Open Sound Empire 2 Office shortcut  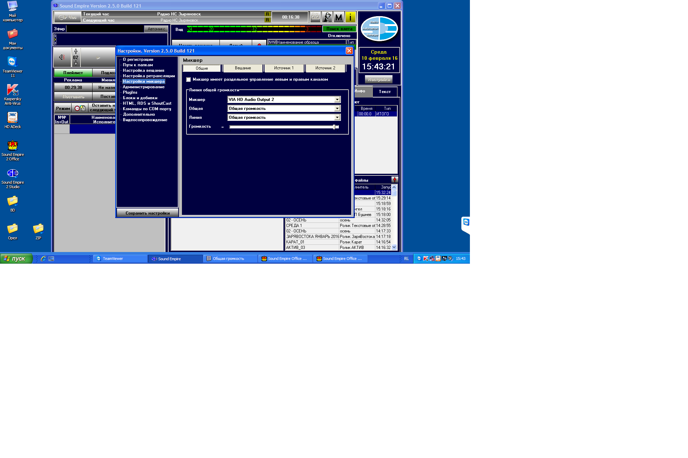pos(12,150)
